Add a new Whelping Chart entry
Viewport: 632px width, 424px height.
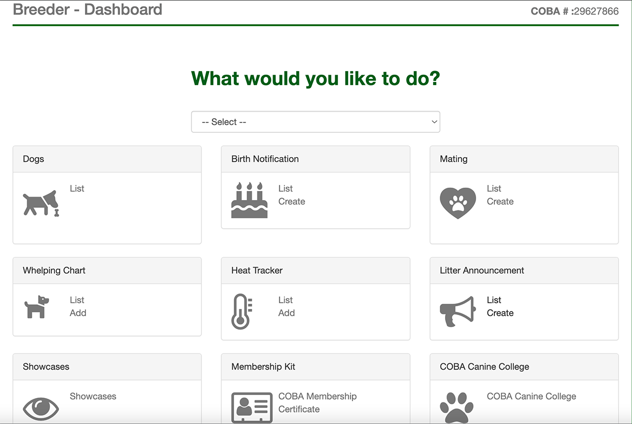click(x=78, y=313)
